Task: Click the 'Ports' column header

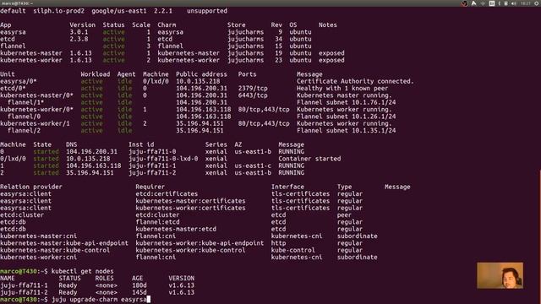Action: pyautogui.click(x=247, y=74)
